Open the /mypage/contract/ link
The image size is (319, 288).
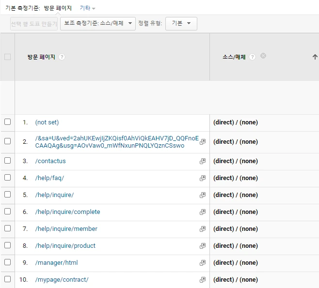(x=62, y=280)
